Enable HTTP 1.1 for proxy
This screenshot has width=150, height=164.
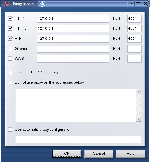tap(10, 72)
